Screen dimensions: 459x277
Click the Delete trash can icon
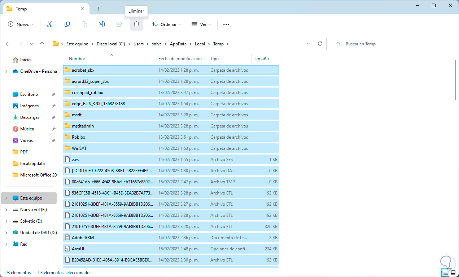(136, 24)
